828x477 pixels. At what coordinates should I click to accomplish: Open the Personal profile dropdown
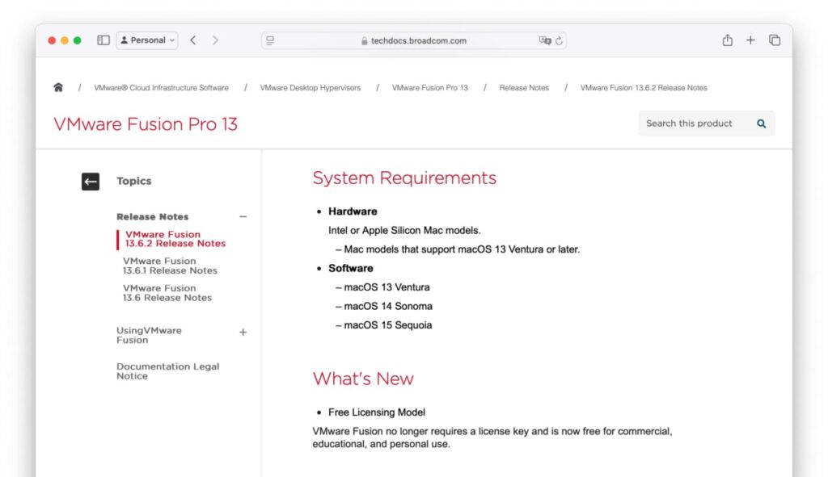pyautogui.click(x=146, y=40)
